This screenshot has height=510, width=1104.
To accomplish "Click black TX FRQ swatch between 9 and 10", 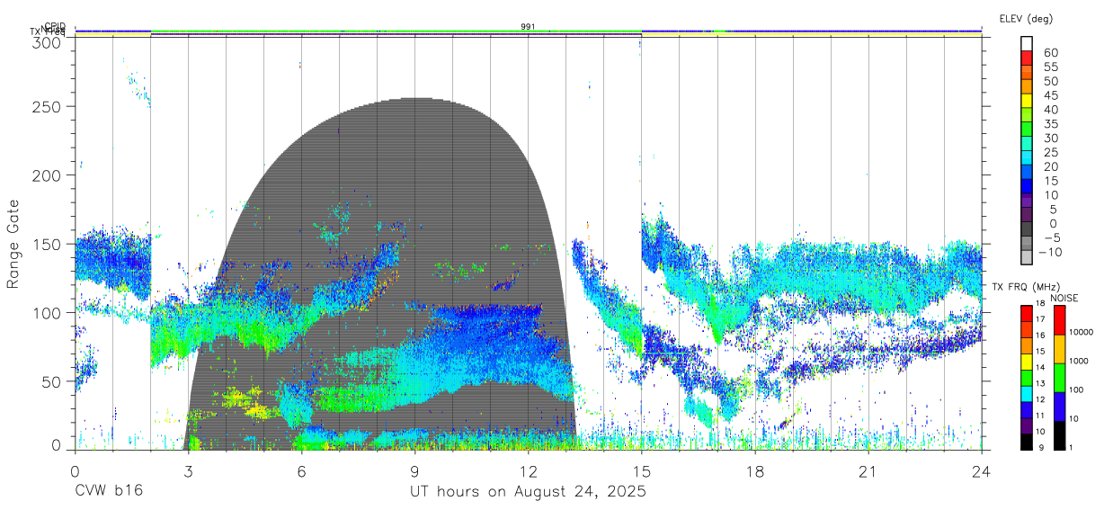I will 1027,441.
